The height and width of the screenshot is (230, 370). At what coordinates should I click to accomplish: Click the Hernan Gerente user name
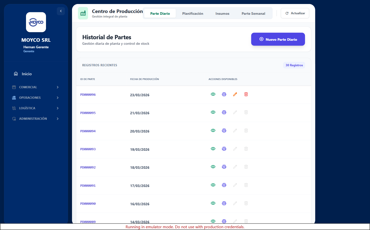tap(36, 47)
